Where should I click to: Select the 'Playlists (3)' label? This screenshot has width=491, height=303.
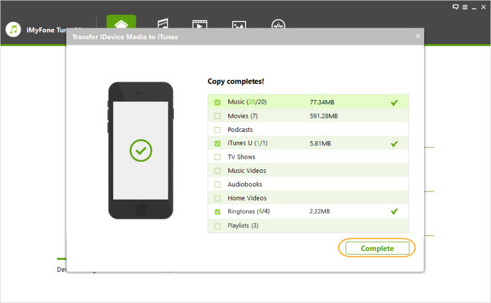[x=243, y=225]
